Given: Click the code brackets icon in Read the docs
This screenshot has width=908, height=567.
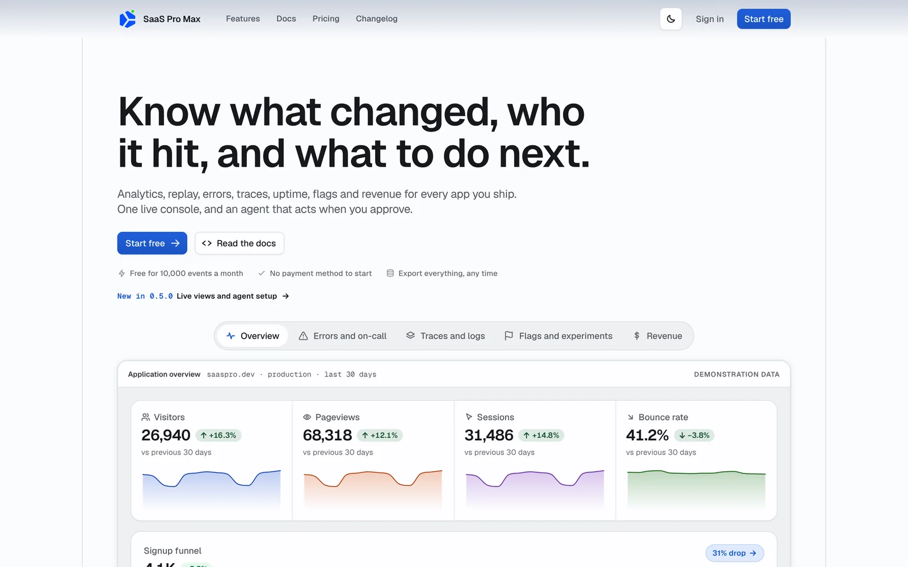Looking at the screenshot, I should pos(207,243).
